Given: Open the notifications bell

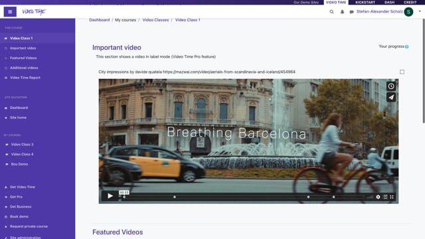Looking at the screenshot, I should click(343, 12).
